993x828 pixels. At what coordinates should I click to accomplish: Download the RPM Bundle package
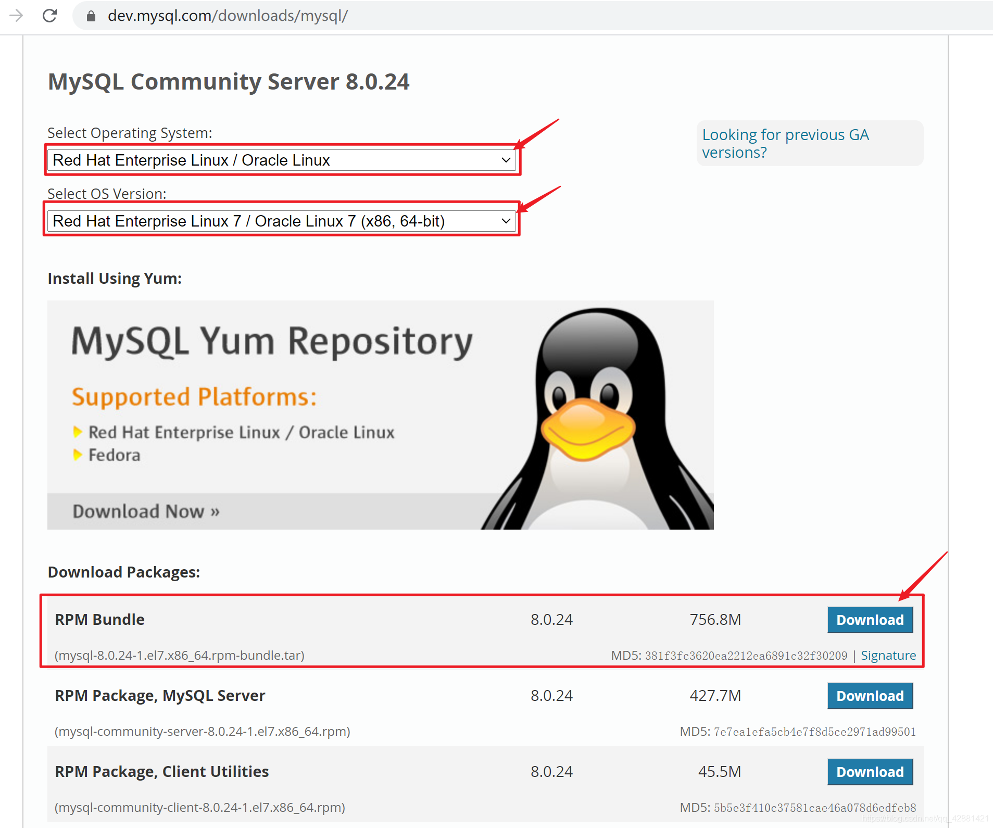coord(870,620)
